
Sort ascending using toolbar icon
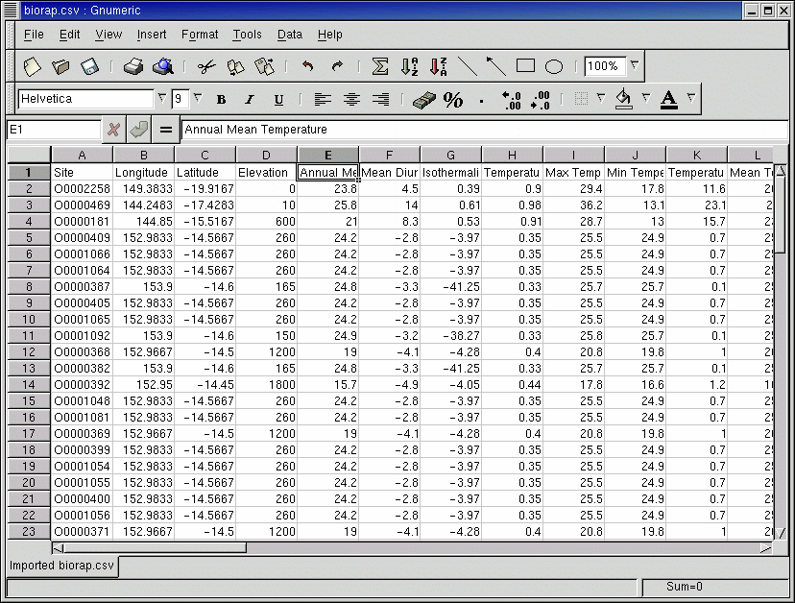click(x=410, y=66)
